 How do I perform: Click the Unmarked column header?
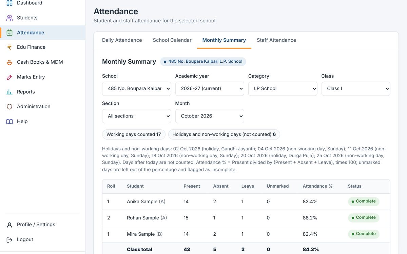click(278, 186)
